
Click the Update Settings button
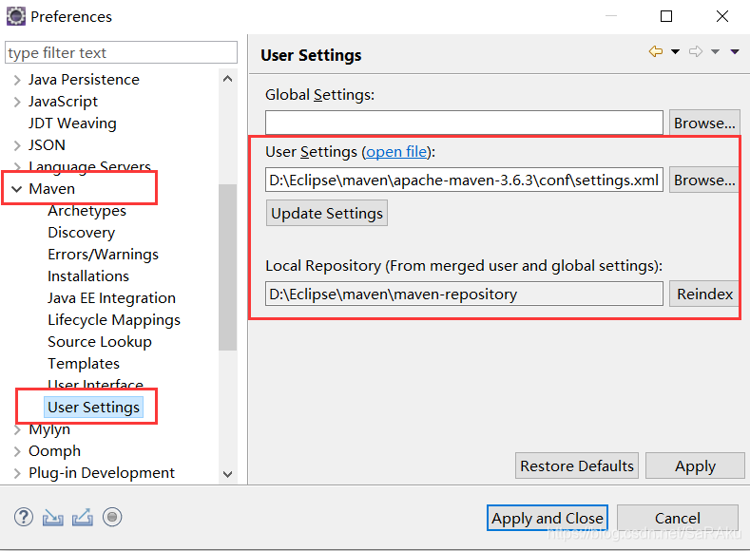[327, 214]
